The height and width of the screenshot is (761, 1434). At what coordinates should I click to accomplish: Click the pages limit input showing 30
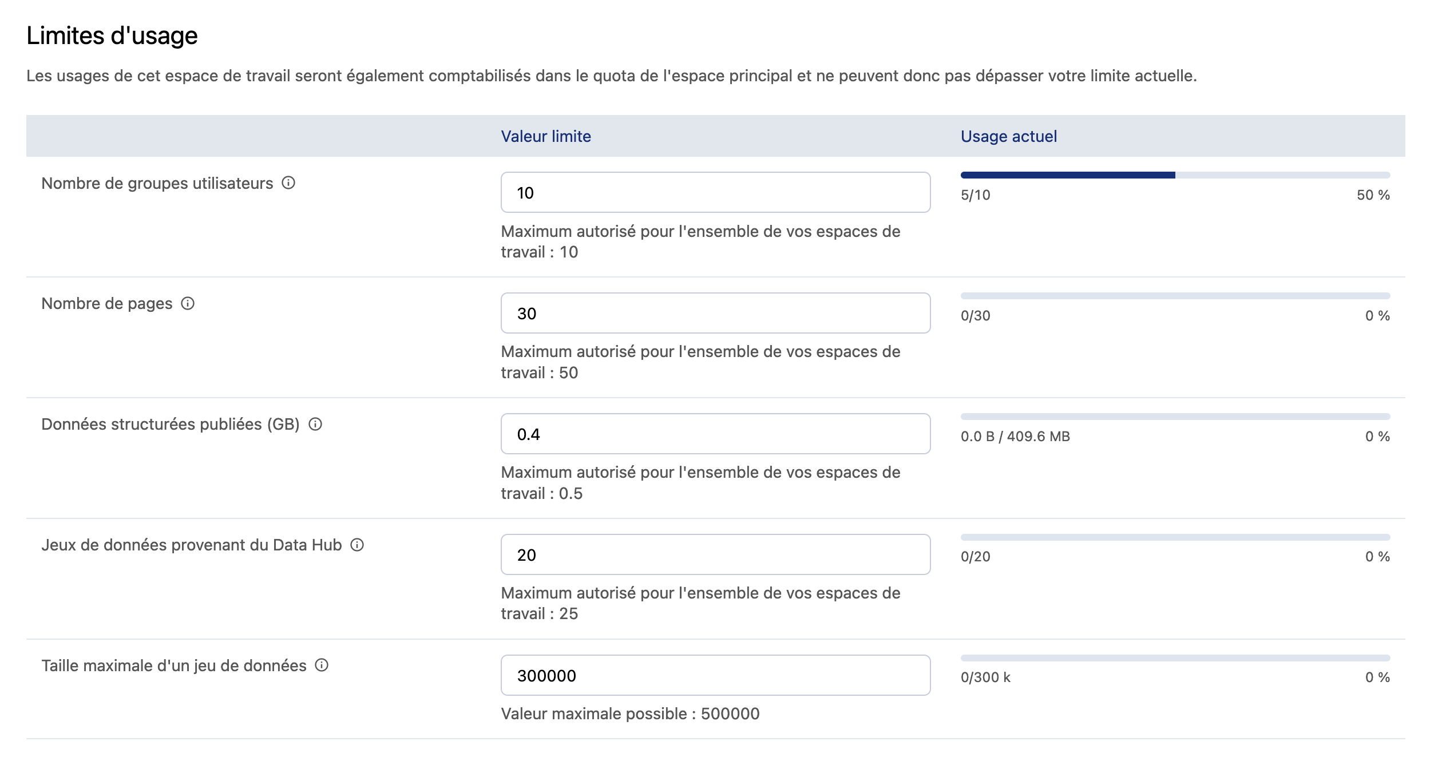pyautogui.click(x=715, y=314)
